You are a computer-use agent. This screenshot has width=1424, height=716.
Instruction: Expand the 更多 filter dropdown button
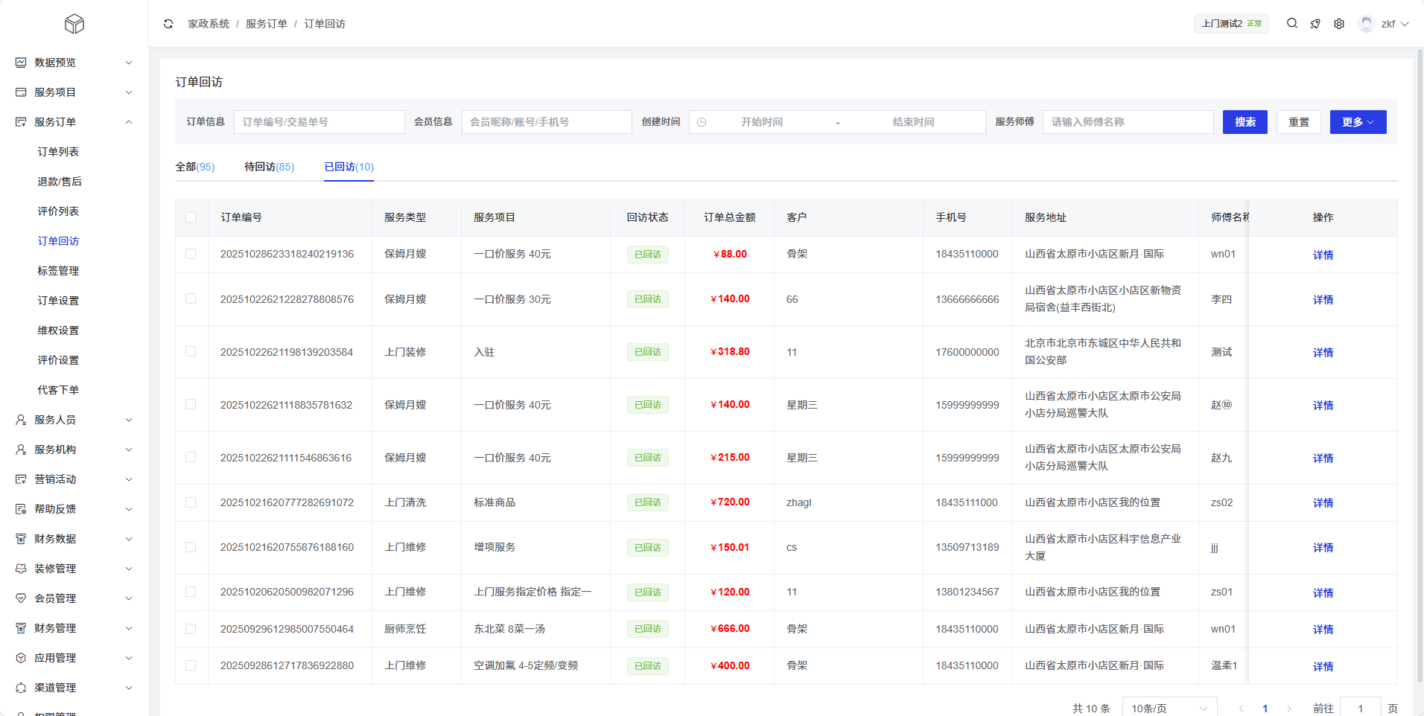coord(1358,122)
